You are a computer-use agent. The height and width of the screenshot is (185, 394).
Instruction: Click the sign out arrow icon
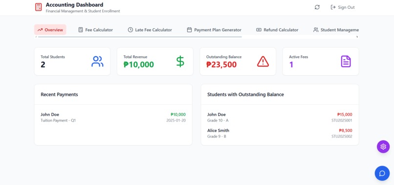[x=333, y=7]
